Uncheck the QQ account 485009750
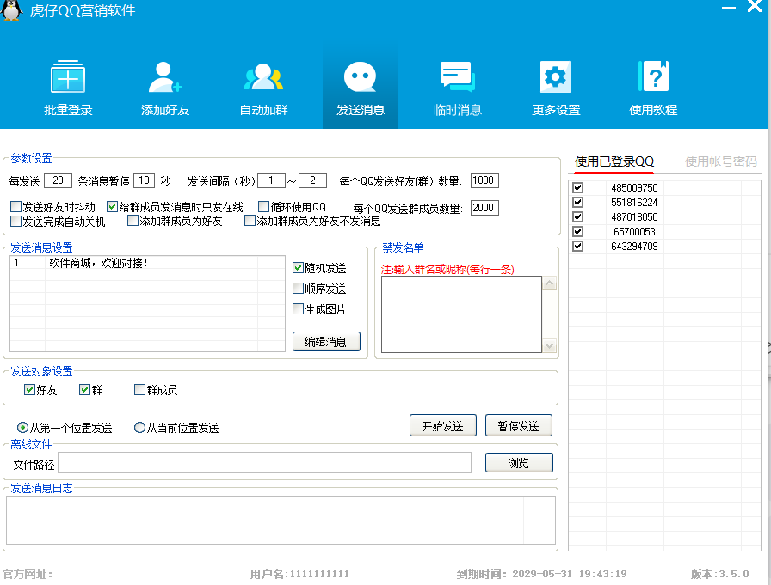Image resolution: width=771 pixels, height=585 pixels. coord(577,187)
